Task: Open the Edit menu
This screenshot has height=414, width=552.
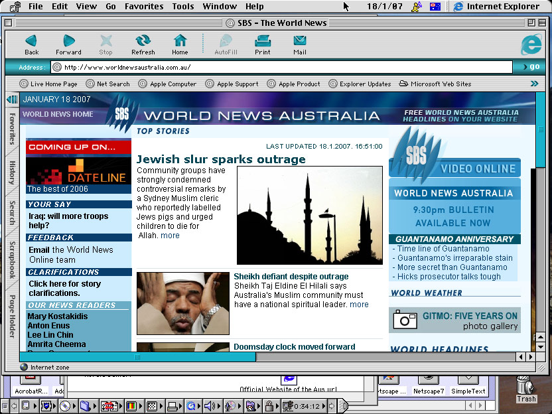Action: (x=60, y=7)
